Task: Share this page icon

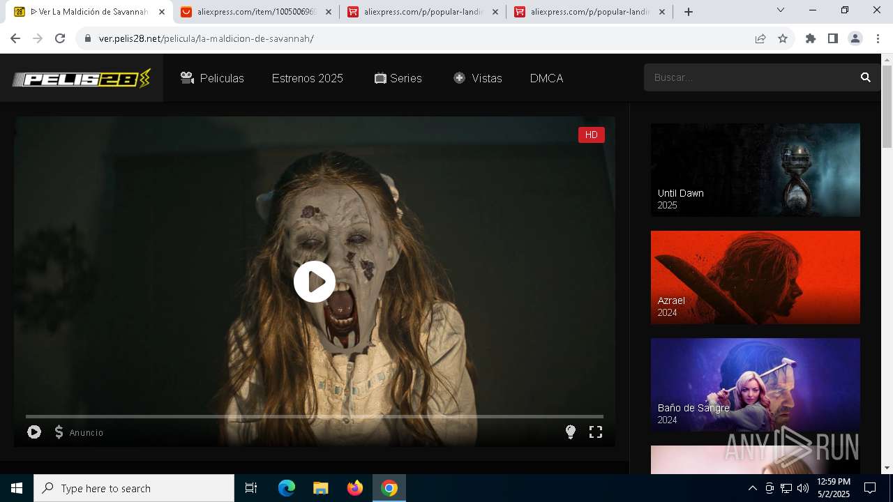Action: pyautogui.click(x=760, y=38)
